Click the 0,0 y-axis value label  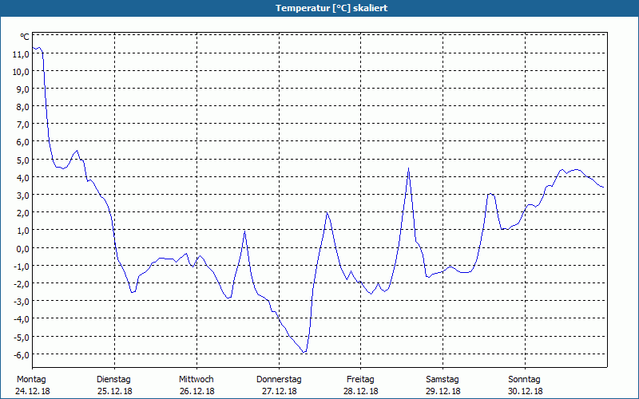click(x=22, y=248)
